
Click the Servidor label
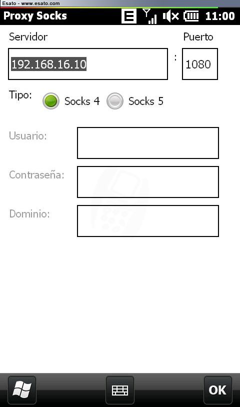[x=28, y=36]
